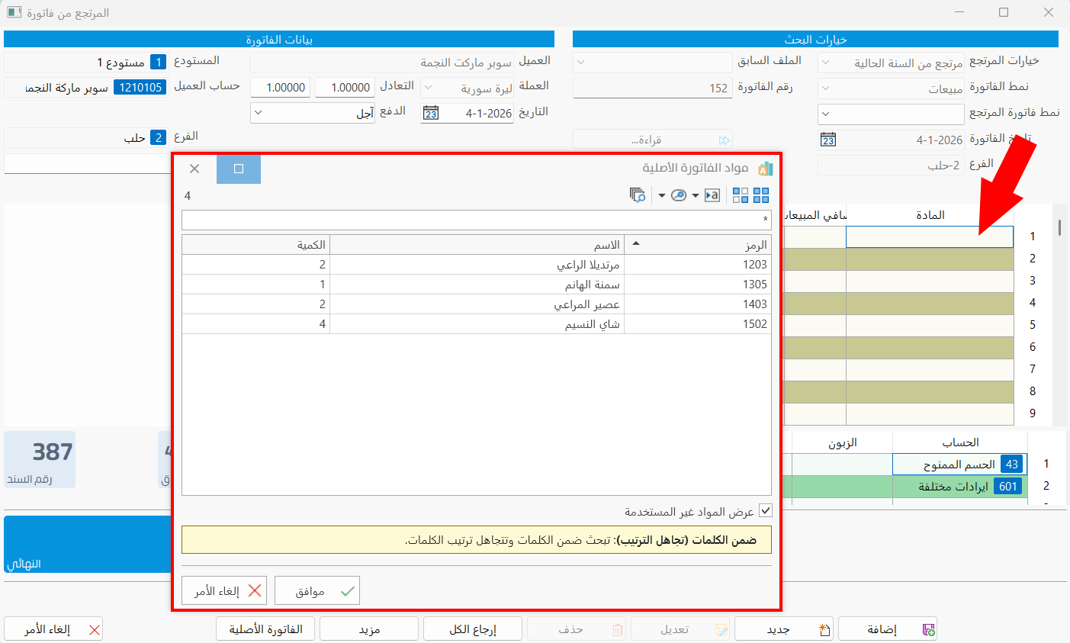Switch to the partial grid view icon
This screenshot has height=643, width=1070.
coord(740,195)
